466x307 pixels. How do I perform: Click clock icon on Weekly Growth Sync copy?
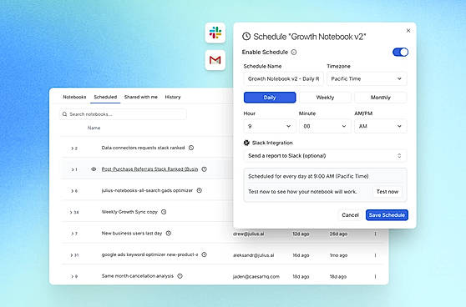click(x=164, y=212)
